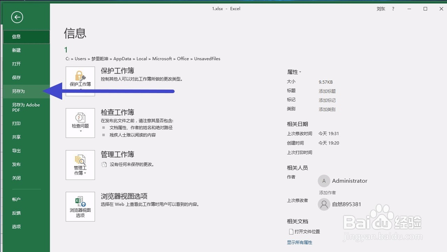Click the Administrator author name
The height and width of the screenshot is (252, 447).
[x=350, y=181]
